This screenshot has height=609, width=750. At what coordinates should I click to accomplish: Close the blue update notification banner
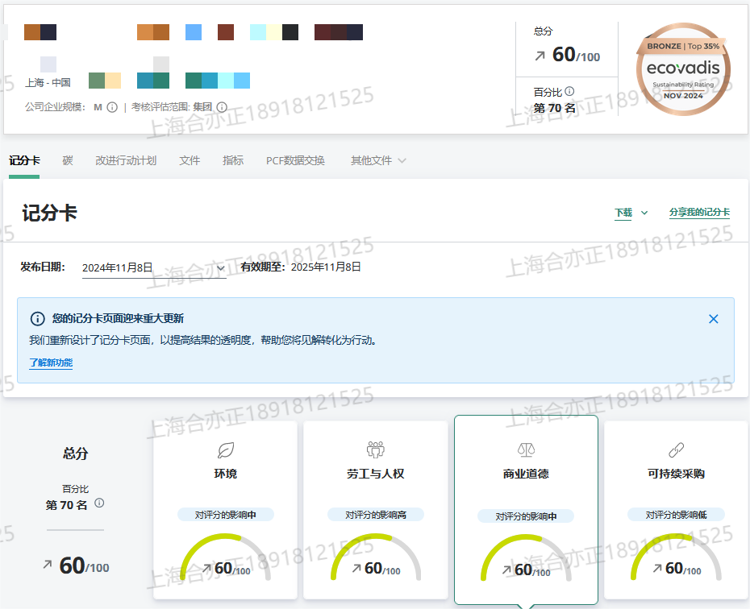(713, 319)
